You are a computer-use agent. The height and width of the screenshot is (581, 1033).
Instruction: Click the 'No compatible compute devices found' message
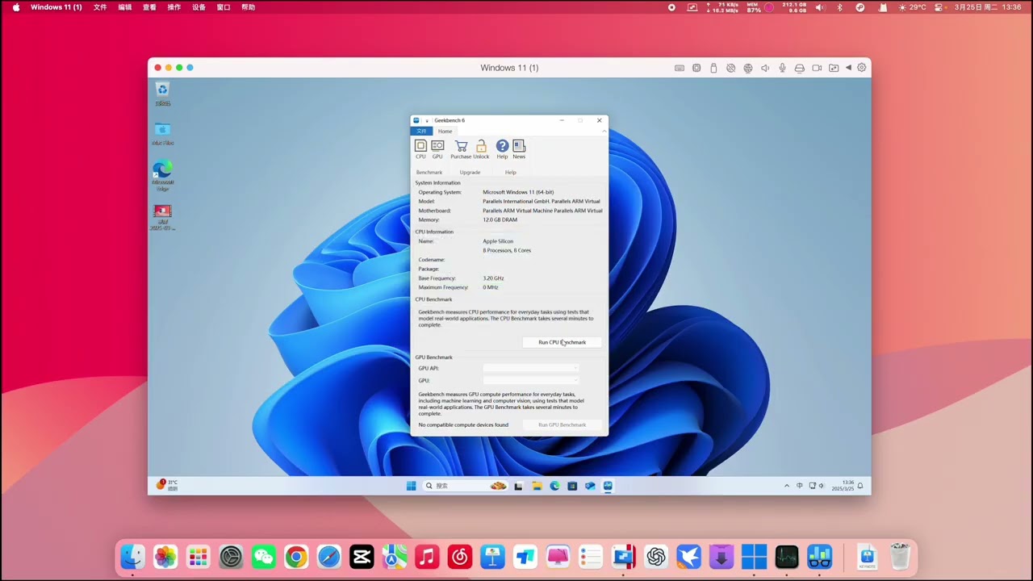(463, 424)
